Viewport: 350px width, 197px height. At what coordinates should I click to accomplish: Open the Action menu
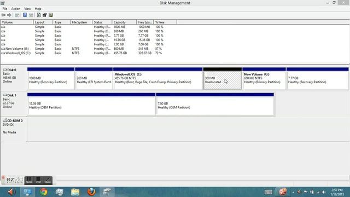(16, 9)
